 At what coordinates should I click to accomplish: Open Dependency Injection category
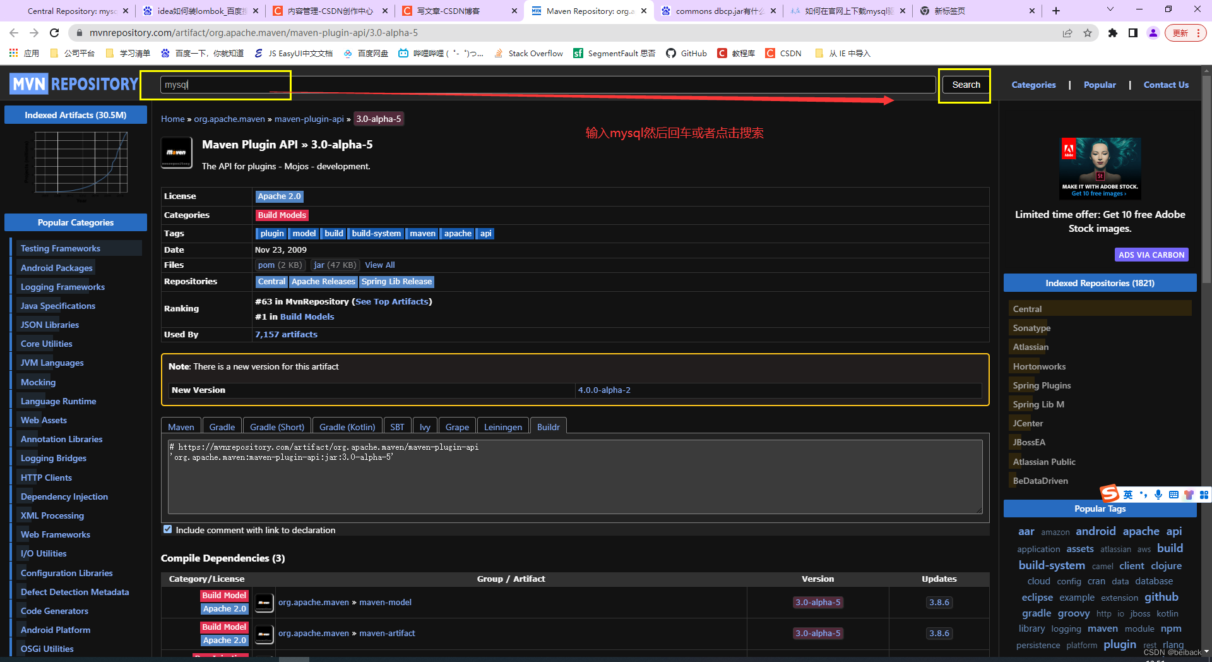coord(64,496)
